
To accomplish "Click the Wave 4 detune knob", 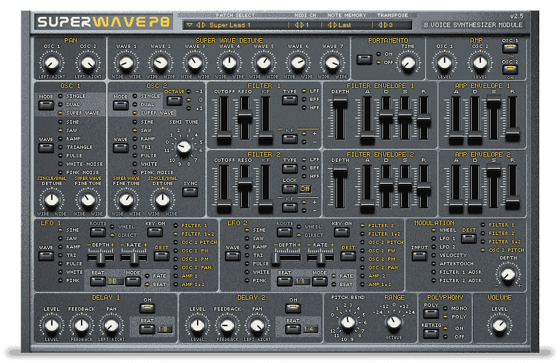I will pos(229,63).
